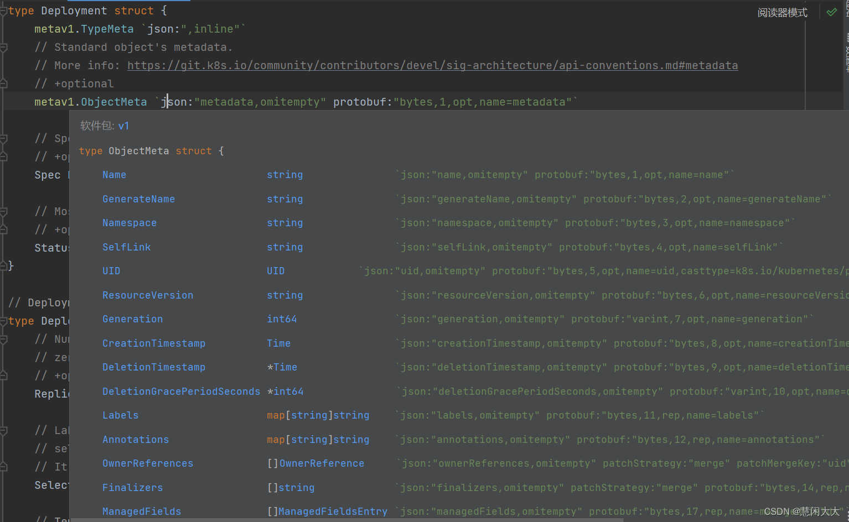Open the Finalizers field link
This screenshot has width=849, height=522.
(132, 488)
